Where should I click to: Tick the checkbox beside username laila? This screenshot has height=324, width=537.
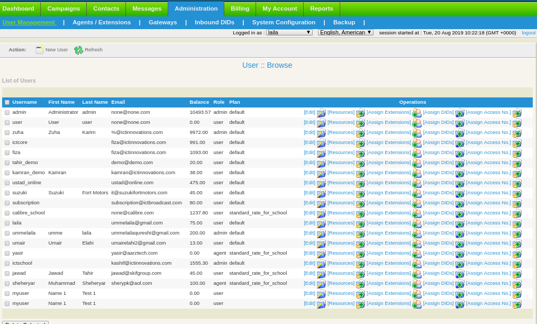coord(7,223)
